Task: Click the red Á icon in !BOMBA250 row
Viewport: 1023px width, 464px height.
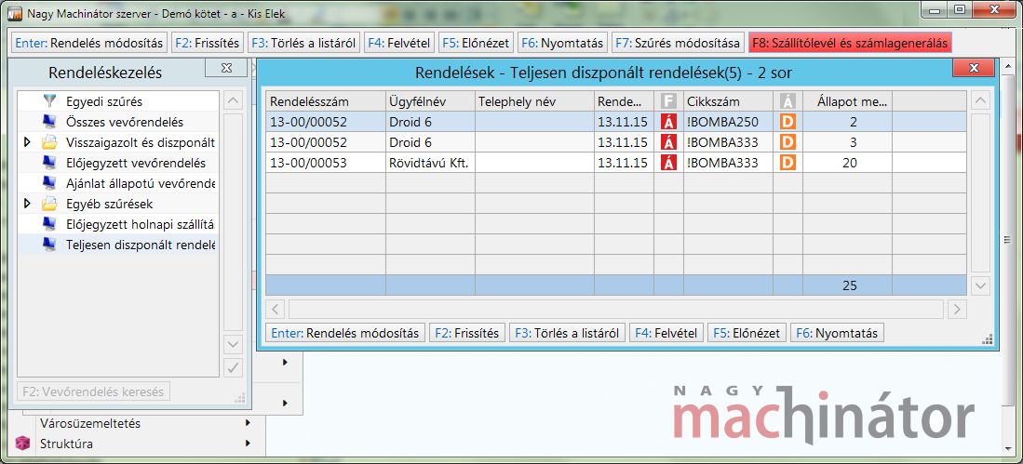Action: (x=668, y=122)
